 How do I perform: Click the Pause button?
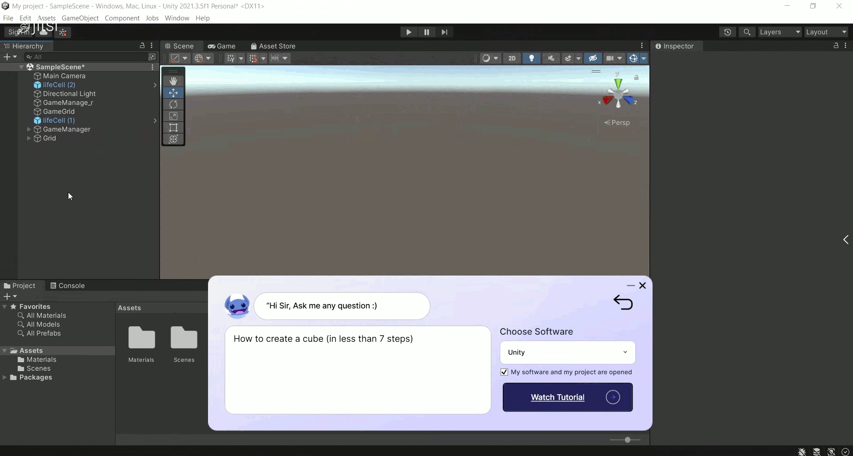click(x=426, y=32)
